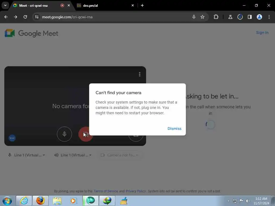Click the blue circular extension icon
This screenshot has height=206, width=275.
coord(240,17)
